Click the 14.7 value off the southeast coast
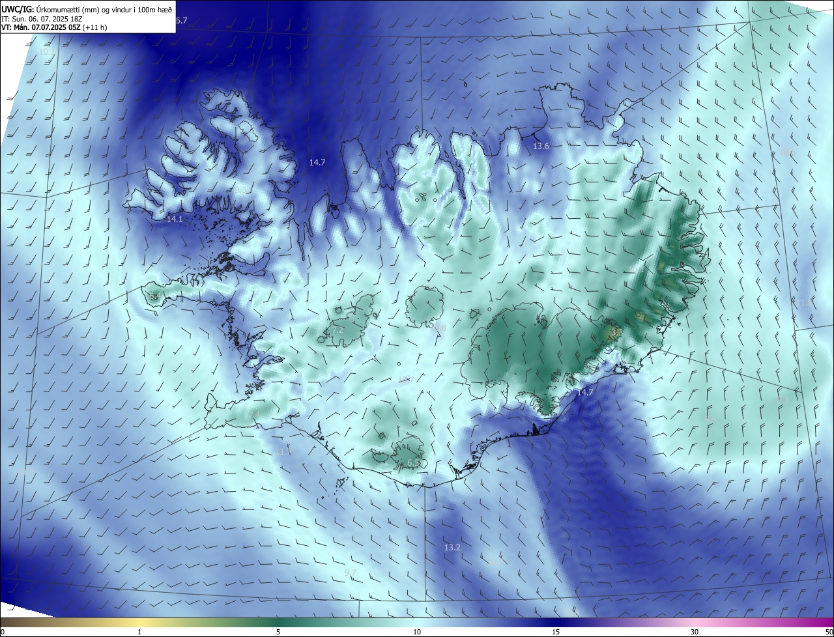 point(585,393)
